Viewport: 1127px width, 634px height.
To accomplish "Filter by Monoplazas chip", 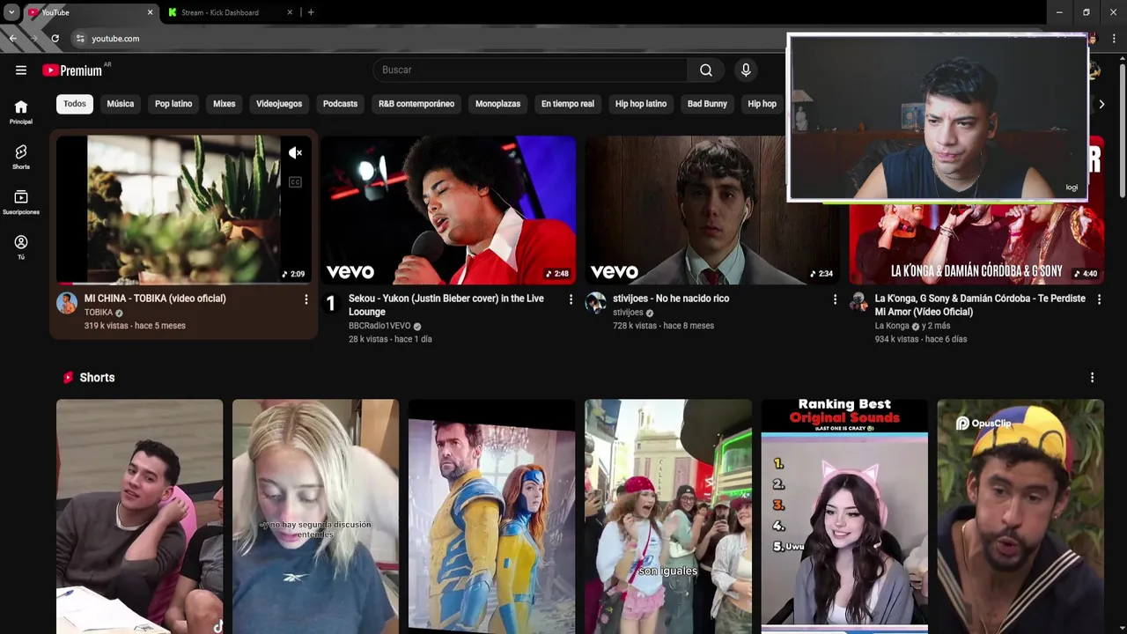I will tap(497, 104).
